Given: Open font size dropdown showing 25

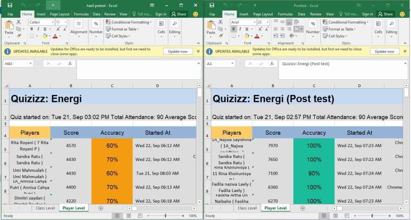Looking at the screenshot, I should tap(267, 22).
